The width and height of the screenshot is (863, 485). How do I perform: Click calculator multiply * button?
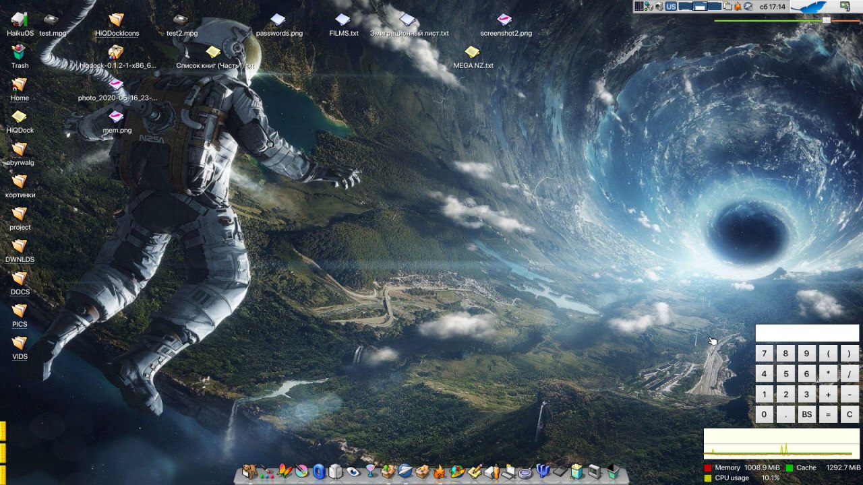coord(828,374)
